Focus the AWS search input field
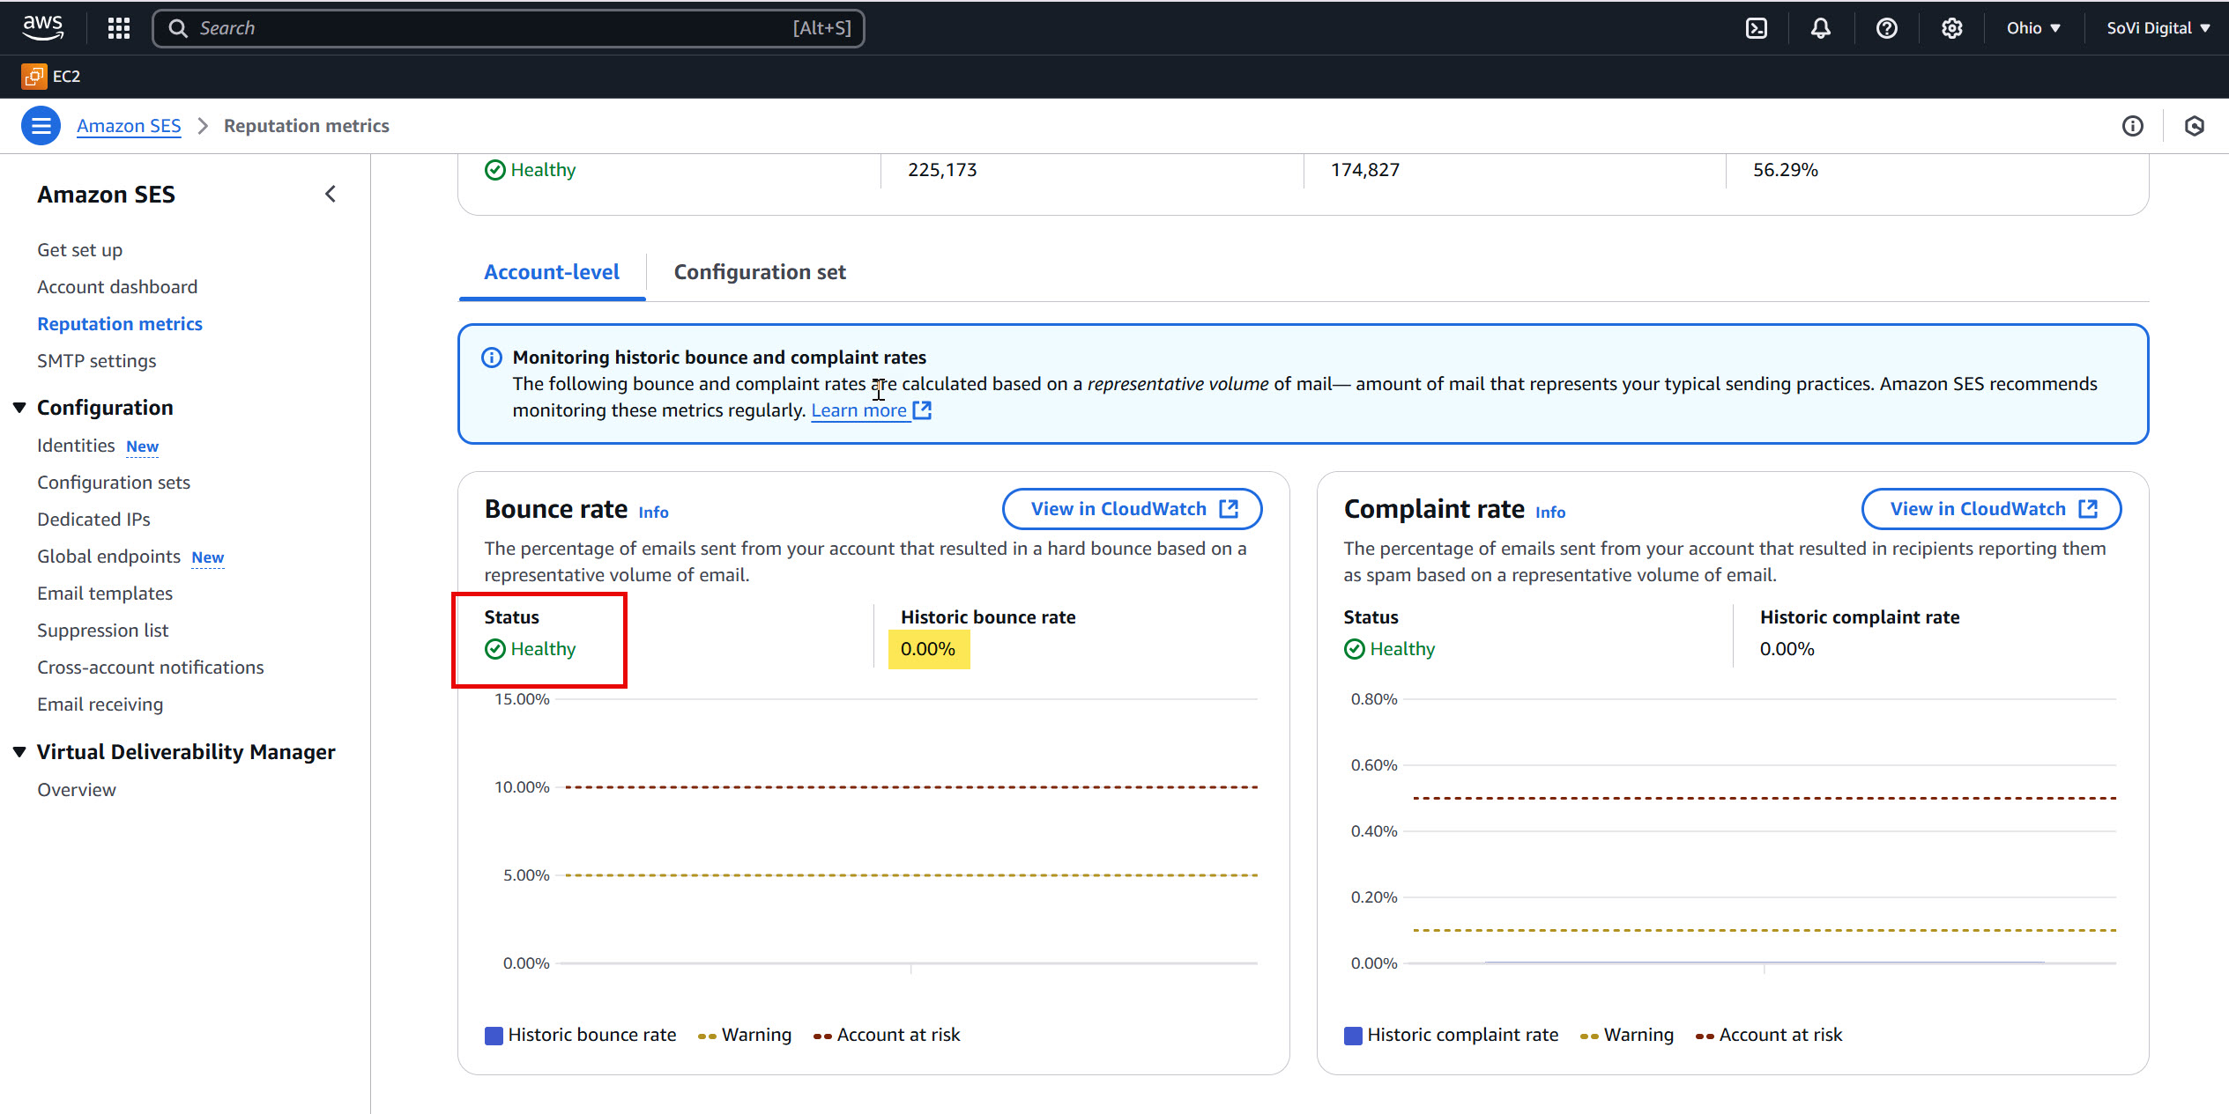Screen dimensions: 2229x1114 pos(509,28)
